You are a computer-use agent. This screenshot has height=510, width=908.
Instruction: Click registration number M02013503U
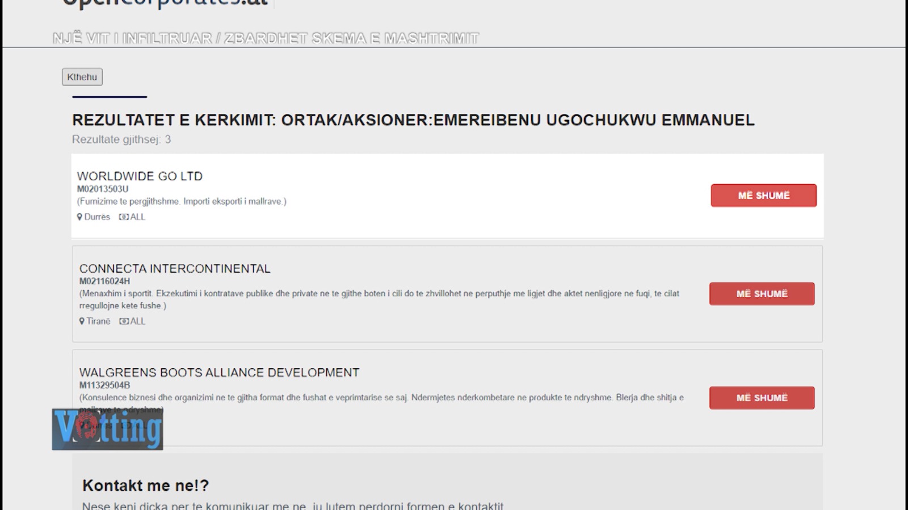coord(103,189)
